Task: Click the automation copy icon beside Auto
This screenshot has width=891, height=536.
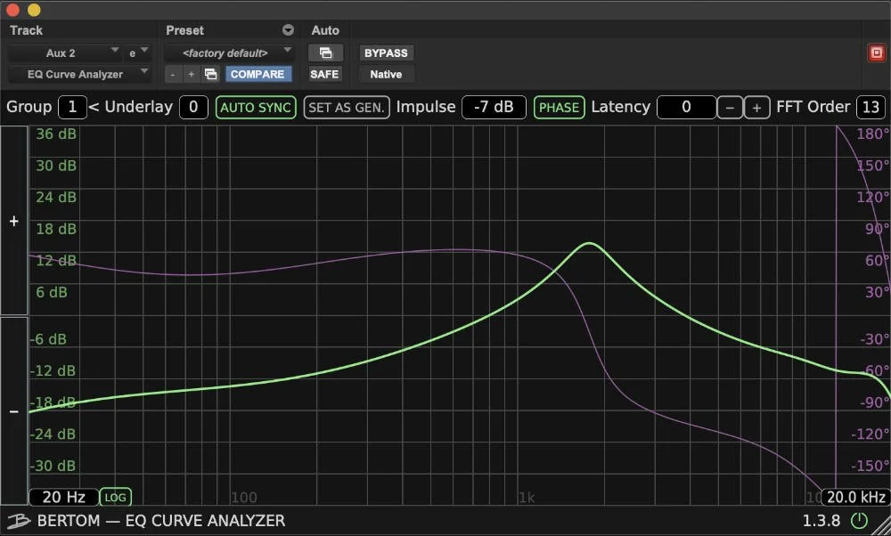Action: click(326, 53)
